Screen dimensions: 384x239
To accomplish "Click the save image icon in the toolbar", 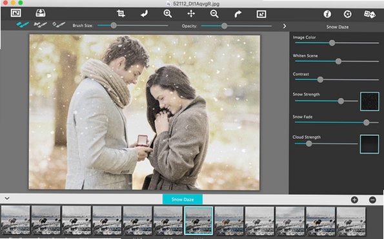I will point(41,13).
